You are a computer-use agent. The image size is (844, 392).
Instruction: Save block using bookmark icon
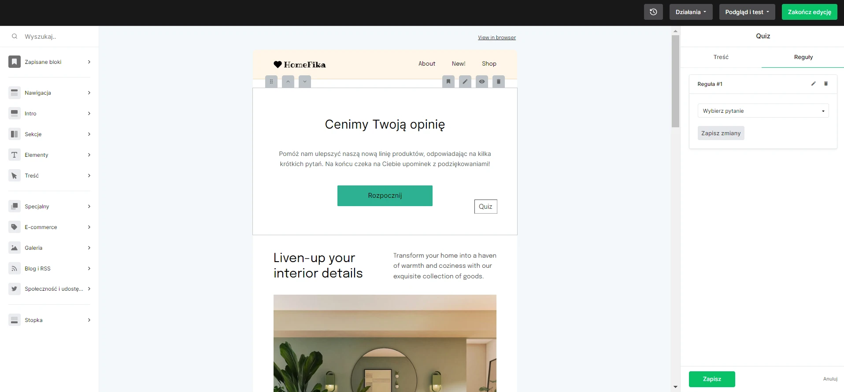coord(448,81)
